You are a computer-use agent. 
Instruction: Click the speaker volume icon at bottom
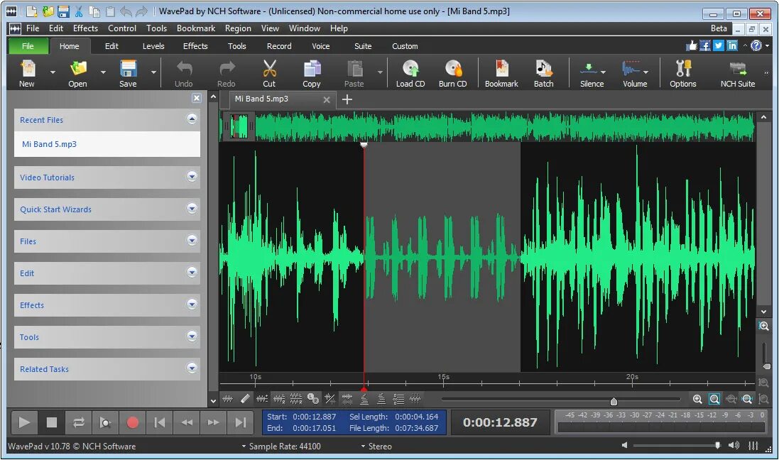click(x=734, y=446)
